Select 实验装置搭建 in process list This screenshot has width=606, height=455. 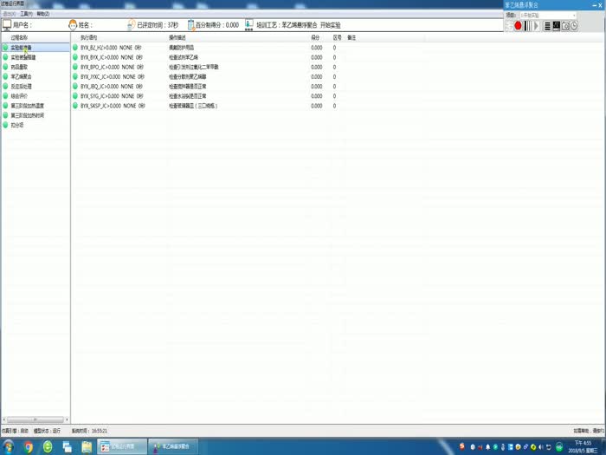click(x=23, y=57)
